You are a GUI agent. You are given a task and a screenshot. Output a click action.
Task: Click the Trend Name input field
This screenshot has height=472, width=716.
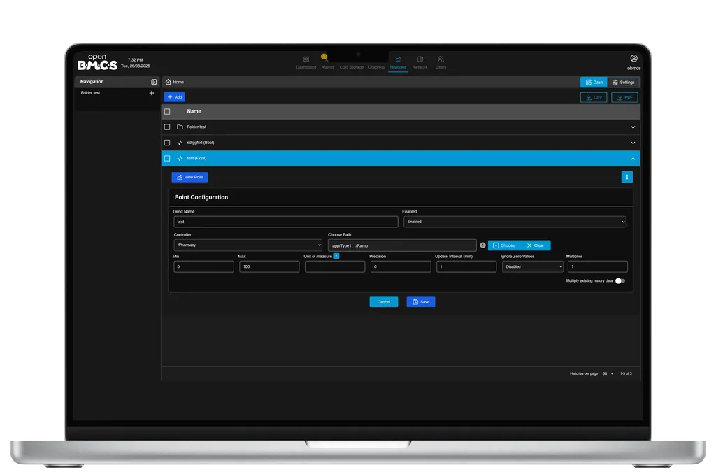286,222
